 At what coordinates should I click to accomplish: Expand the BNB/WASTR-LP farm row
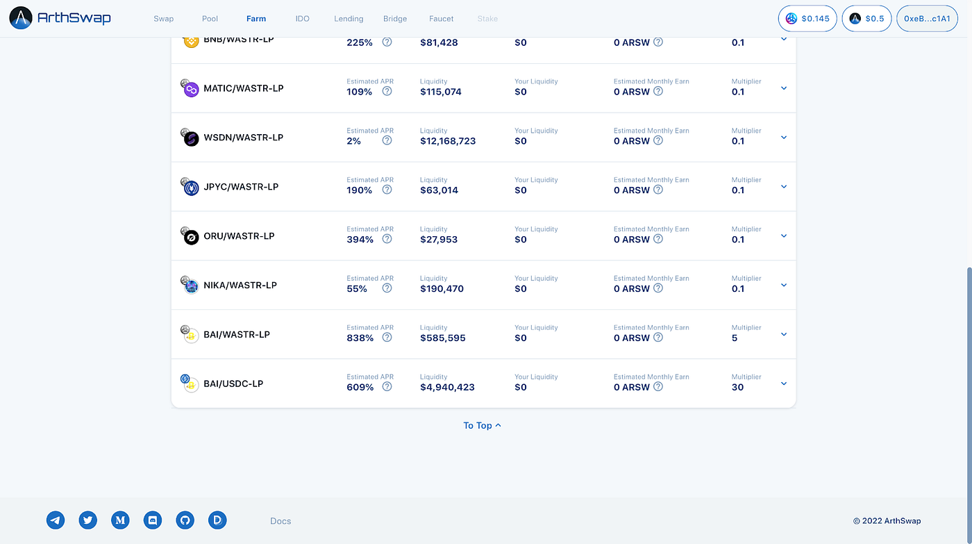pos(784,40)
